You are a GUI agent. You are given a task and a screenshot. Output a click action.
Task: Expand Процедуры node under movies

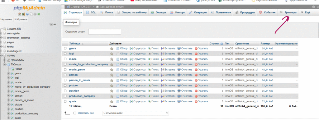point(5,60)
